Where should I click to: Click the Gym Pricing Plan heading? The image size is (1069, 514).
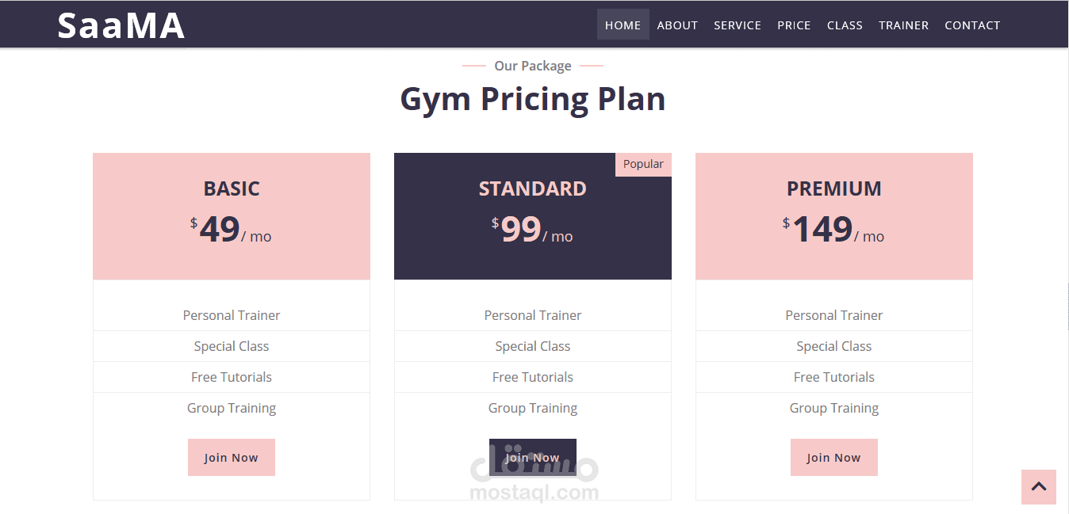(533, 99)
